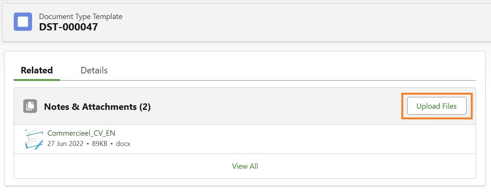Click the Notes & Attachments files icon

30,106
